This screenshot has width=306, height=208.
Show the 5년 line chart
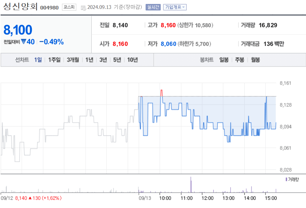click(x=117, y=60)
